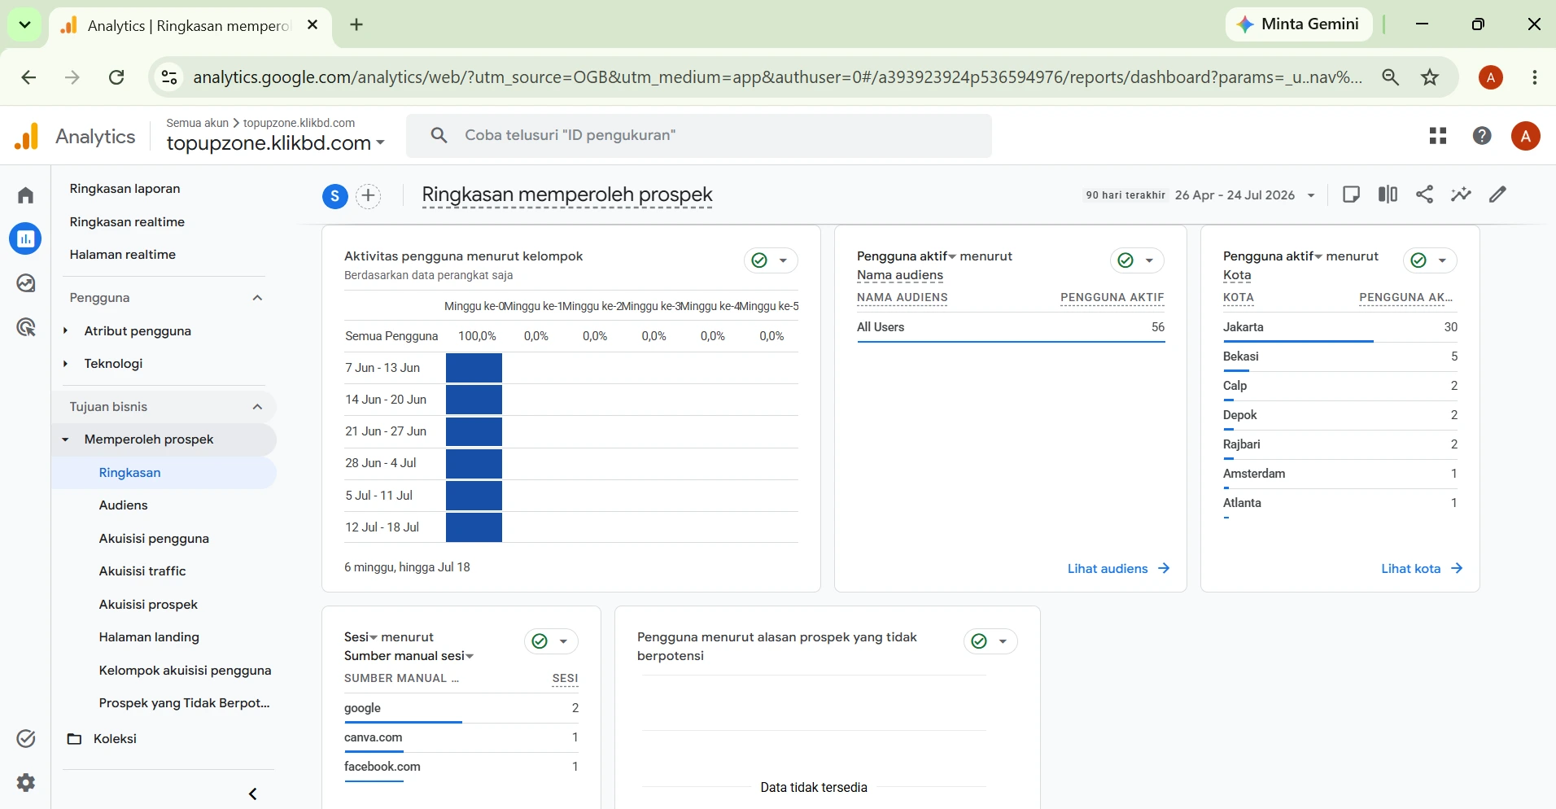This screenshot has height=809, width=1556.
Task: Collapse the Tujuan bisnis section
Action: (x=257, y=407)
